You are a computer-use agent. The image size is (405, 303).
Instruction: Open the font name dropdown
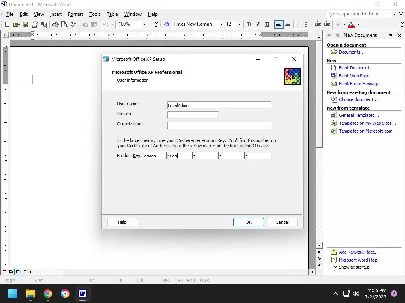pyautogui.click(x=221, y=24)
